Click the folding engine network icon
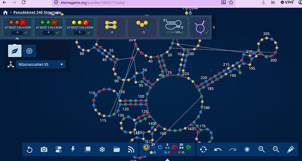This screenshot has width=302, height=161. [11, 65]
